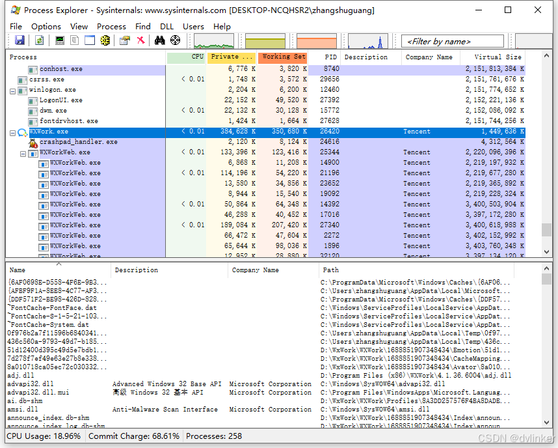Click the icon of WXWorkWeb.exe PID 27340
The image size is (558, 448).
coord(44,226)
